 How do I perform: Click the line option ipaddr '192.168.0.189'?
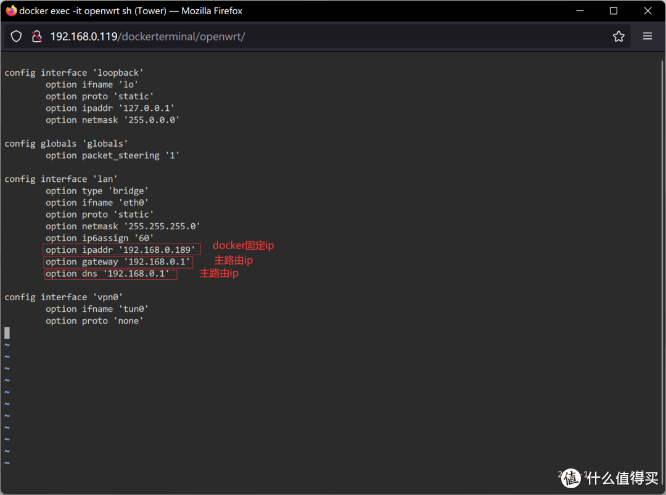click(x=120, y=250)
